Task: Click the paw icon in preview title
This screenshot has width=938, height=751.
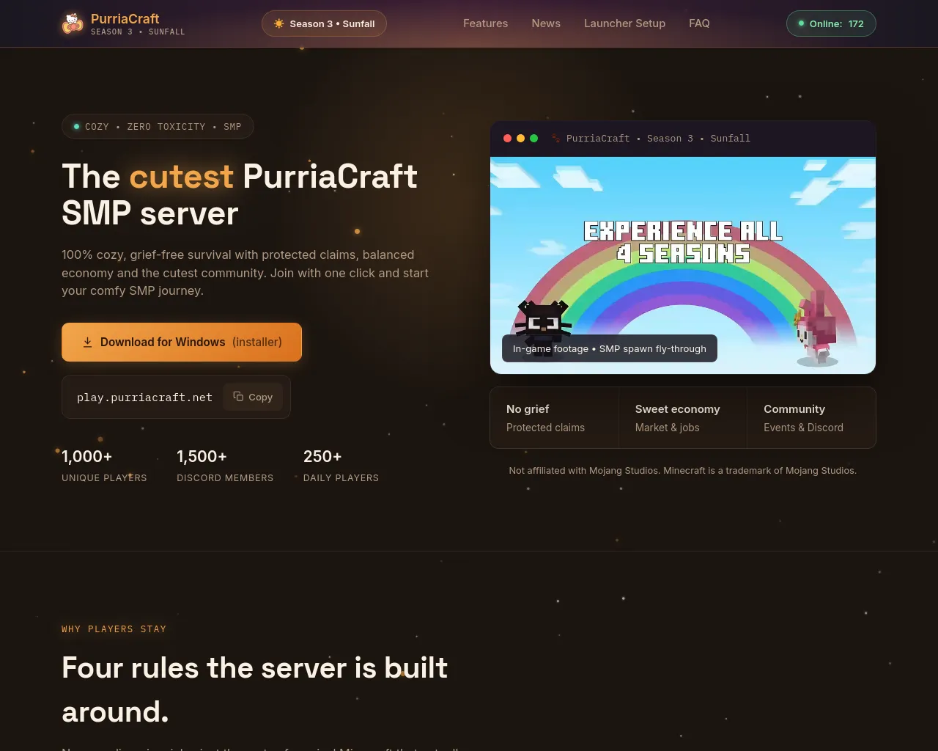Action: (x=555, y=138)
